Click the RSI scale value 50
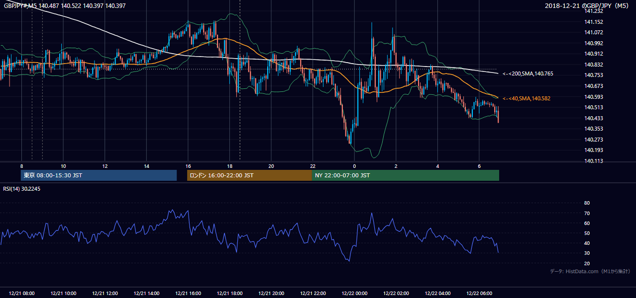The image size is (636, 298). [587, 233]
